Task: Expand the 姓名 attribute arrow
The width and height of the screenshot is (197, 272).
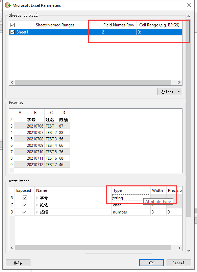Action: pyautogui.click(x=37, y=205)
